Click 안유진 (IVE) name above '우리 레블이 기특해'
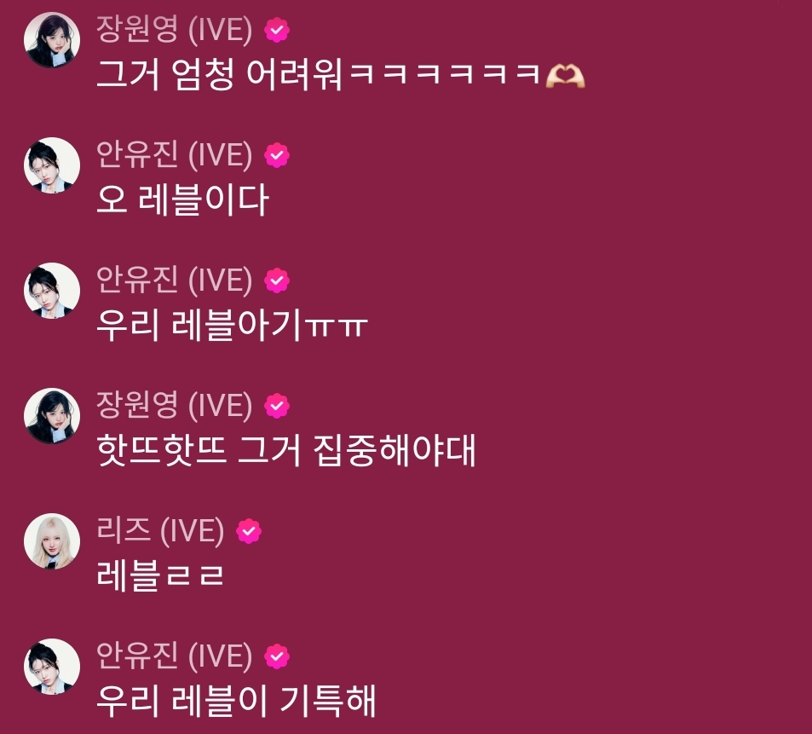Screen dimensions: 812x734 coord(175,656)
